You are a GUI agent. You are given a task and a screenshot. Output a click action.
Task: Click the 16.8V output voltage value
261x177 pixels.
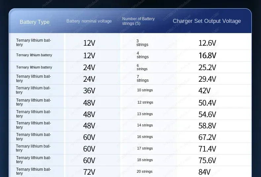pos(207,56)
